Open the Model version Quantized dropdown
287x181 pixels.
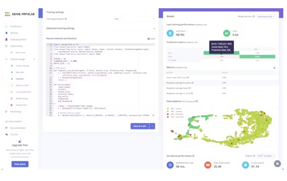coord(266,16)
